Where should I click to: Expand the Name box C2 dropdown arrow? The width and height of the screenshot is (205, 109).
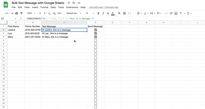point(15,19)
